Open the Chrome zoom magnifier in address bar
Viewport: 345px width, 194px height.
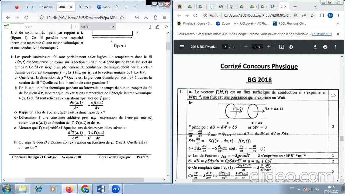pos(296,15)
